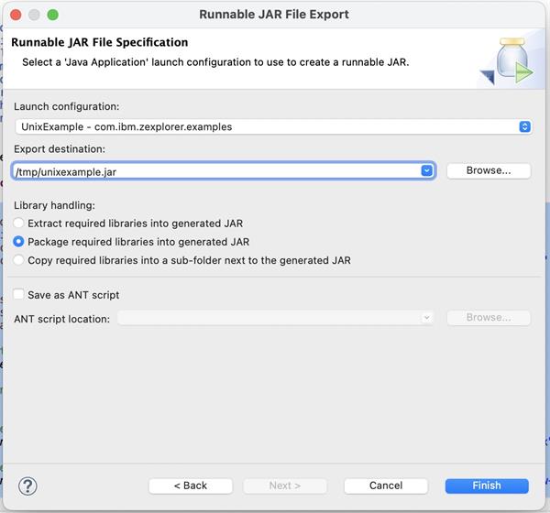Click the Runnable JAR File Export title bar
Image resolution: width=550 pixels, height=513 pixels.
(274, 15)
